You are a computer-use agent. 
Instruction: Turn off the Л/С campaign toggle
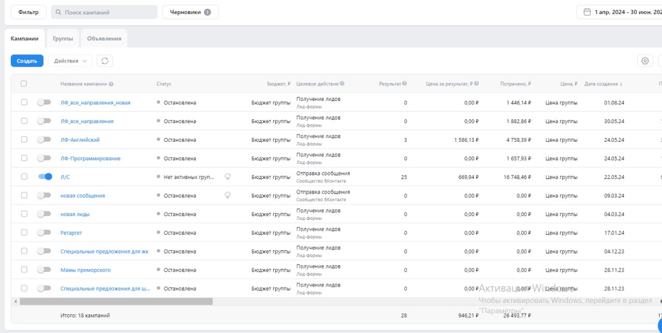tap(45, 176)
